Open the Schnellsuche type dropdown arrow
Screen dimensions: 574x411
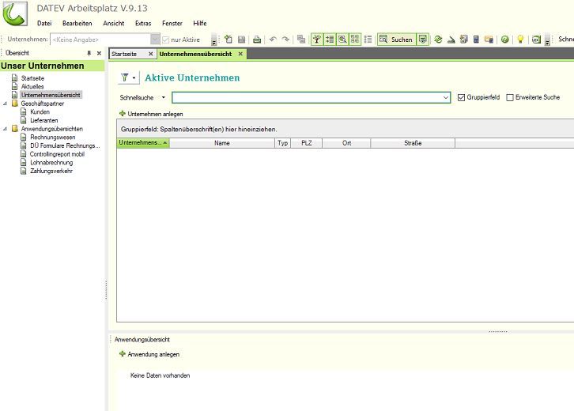coord(164,97)
